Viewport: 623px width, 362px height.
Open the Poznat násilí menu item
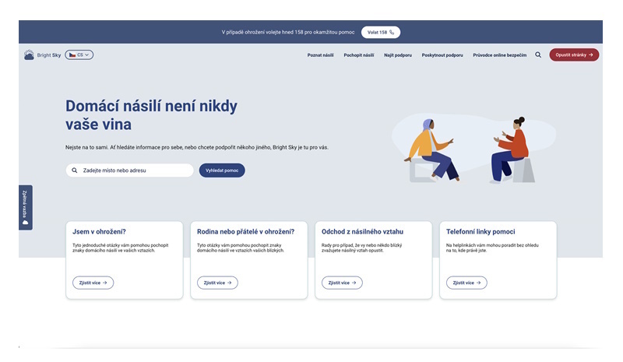pos(320,55)
